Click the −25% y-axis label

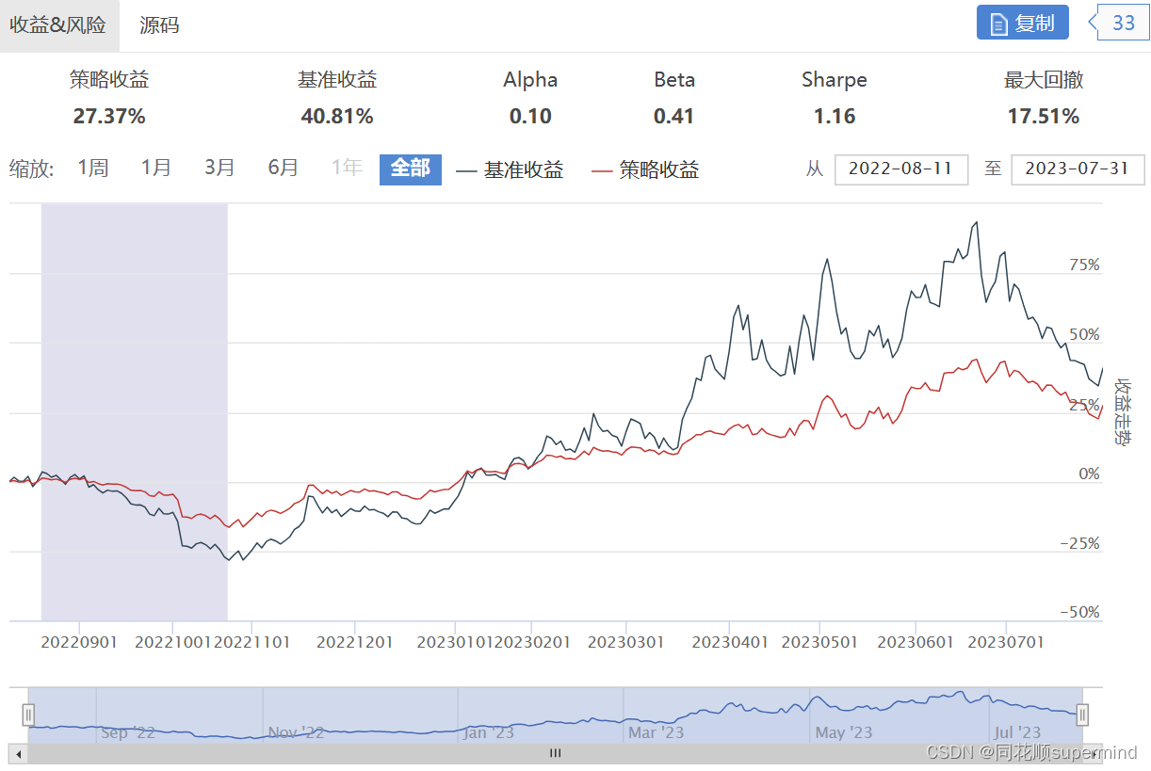(1079, 544)
